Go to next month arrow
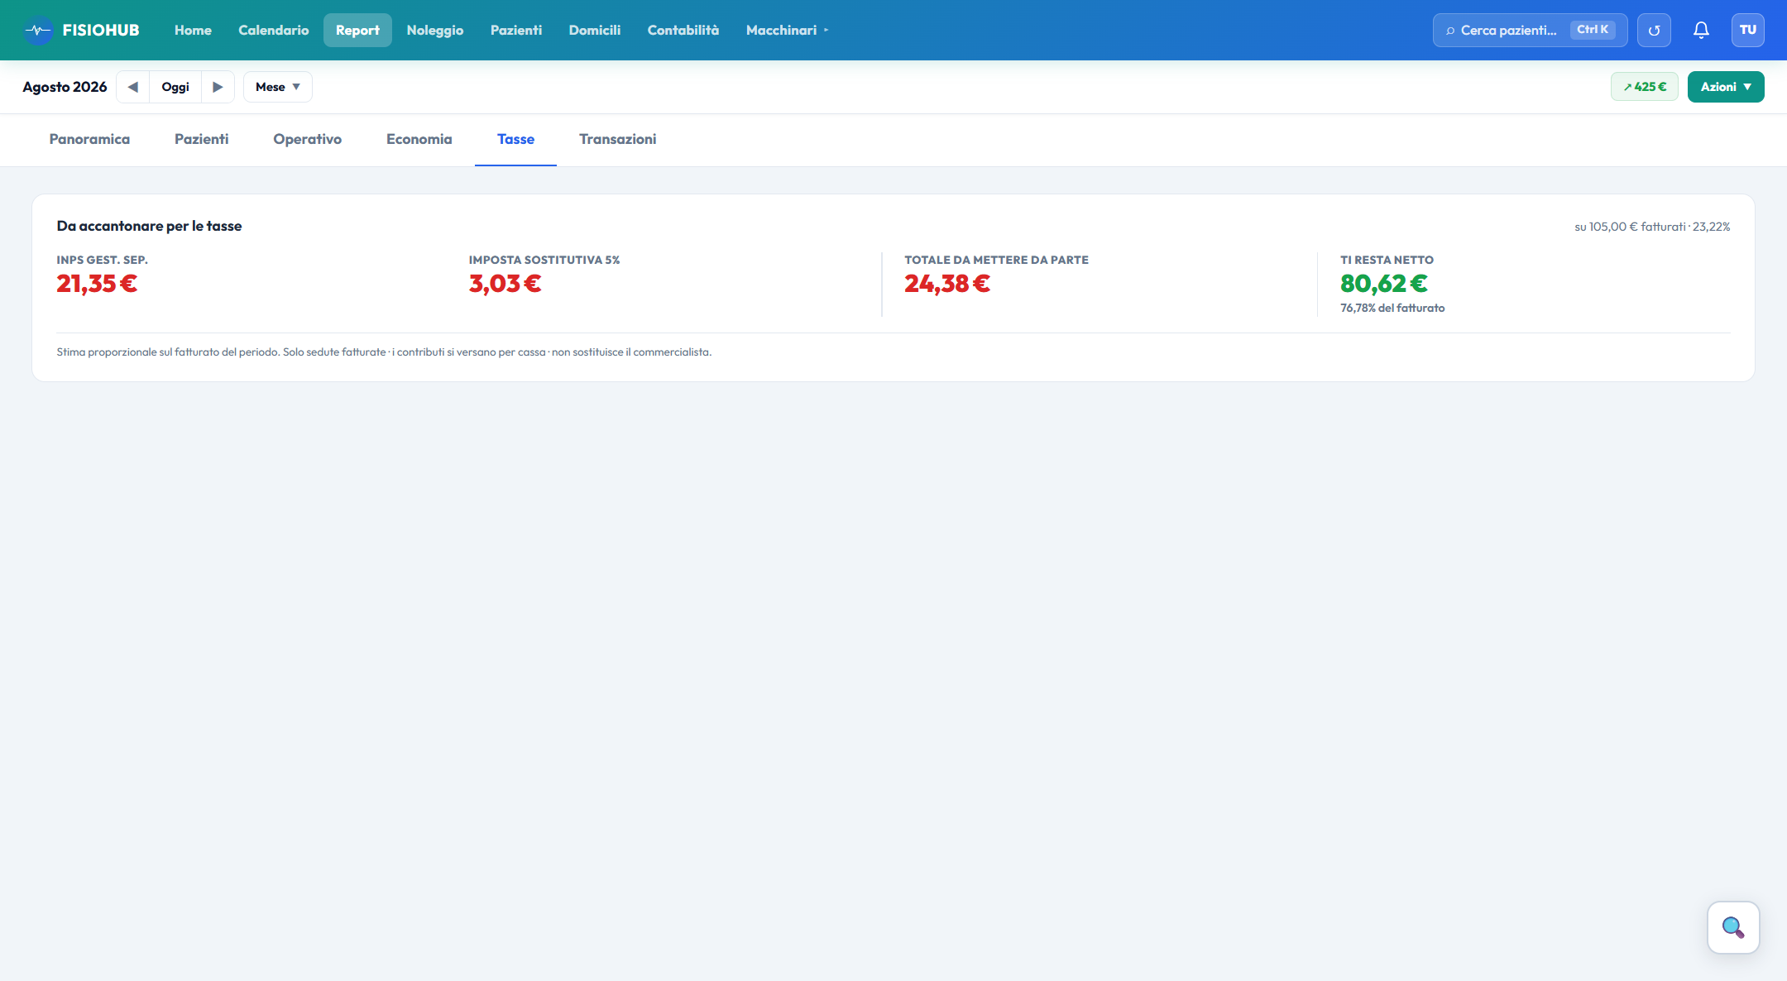Screen dimensions: 1787x981 218,87
